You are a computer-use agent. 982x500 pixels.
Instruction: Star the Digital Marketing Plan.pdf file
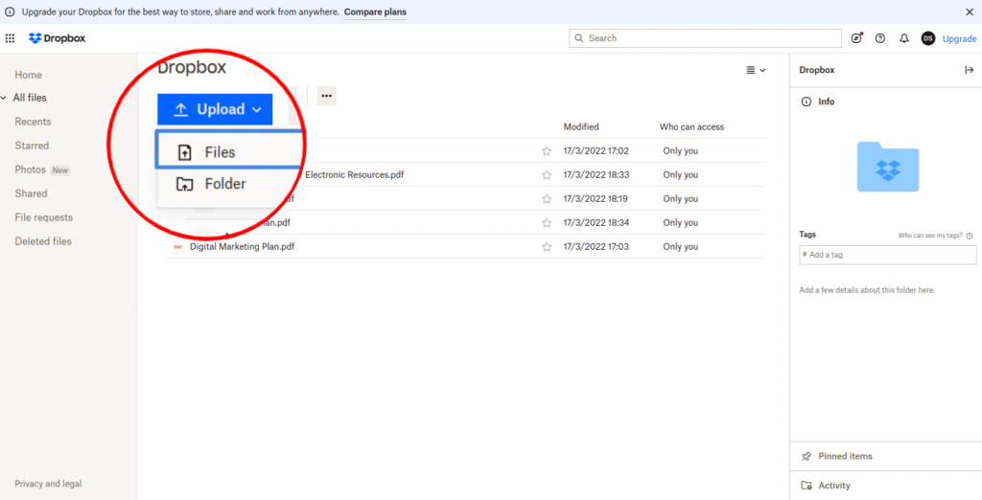[x=547, y=247]
